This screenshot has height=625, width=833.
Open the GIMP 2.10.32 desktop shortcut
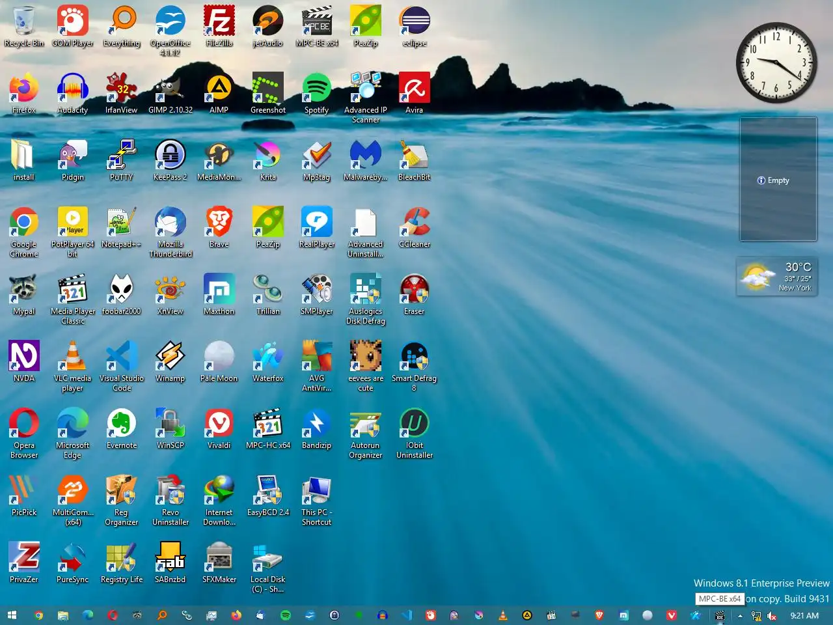pos(171,94)
